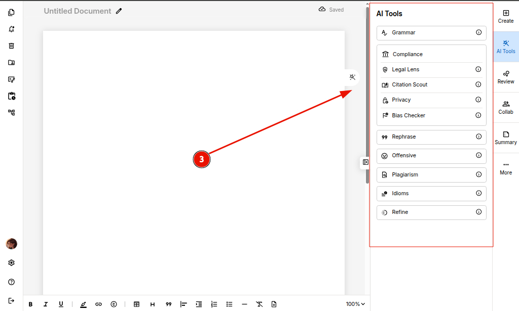Open the help question mark icon
Image resolution: width=519 pixels, height=311 pixels.
coord(11,282)
